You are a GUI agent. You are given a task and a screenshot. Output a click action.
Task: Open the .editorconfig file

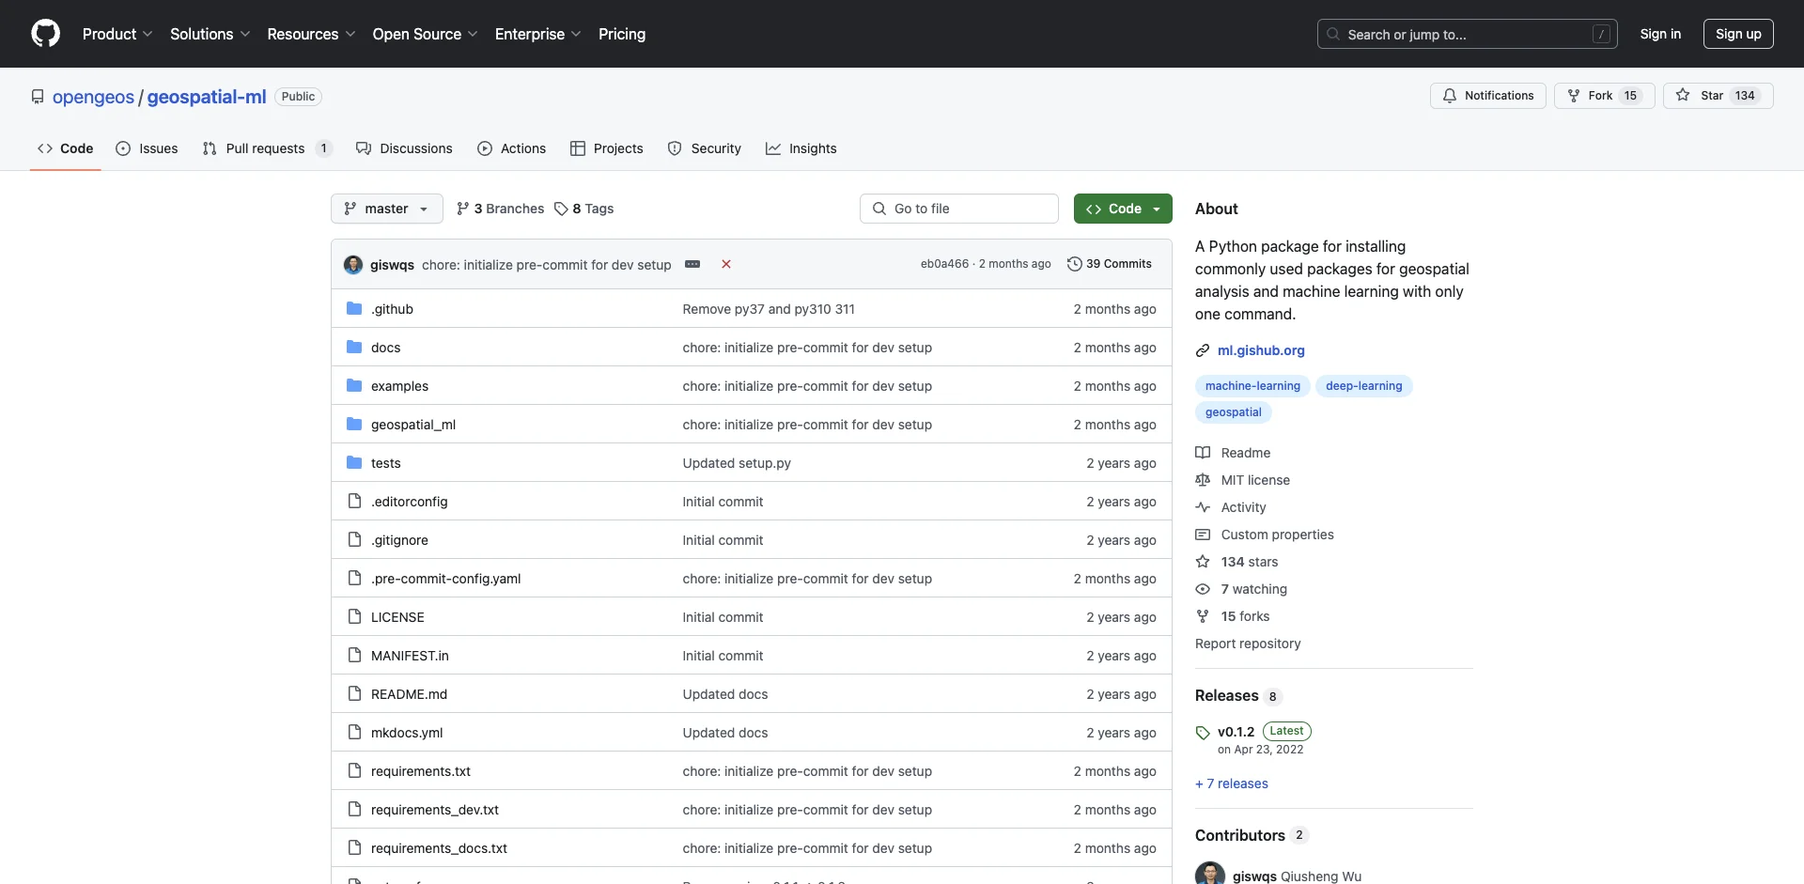click(409, 502)
